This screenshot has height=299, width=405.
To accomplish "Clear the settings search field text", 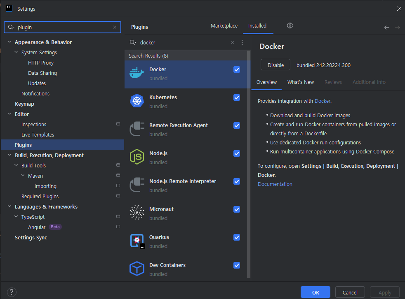I will (115, 27).
